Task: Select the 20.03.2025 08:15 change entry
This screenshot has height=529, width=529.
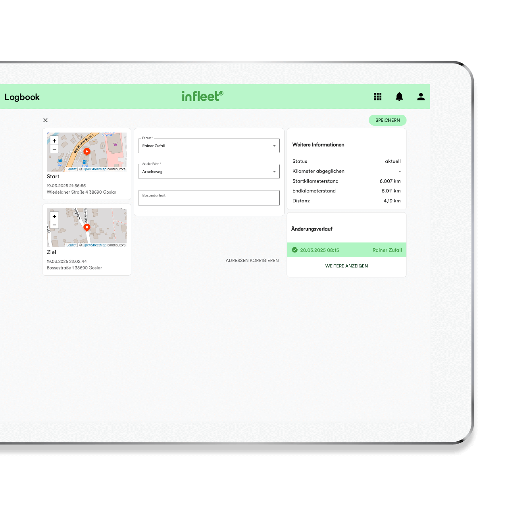Action: click(346, 250)
